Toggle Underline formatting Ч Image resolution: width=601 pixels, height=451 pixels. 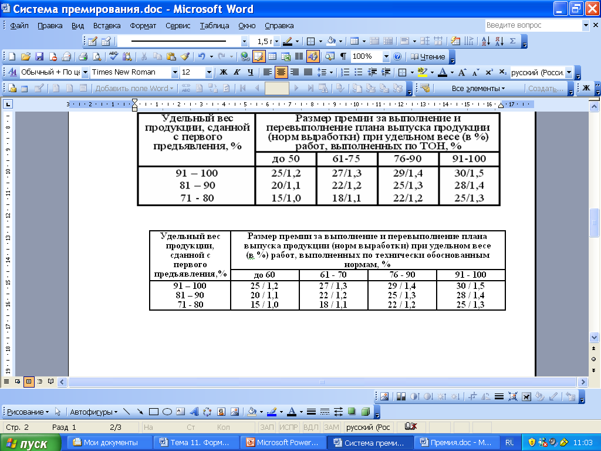pos(250,72)
